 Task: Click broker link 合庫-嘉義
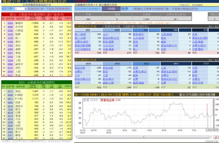[108, 49]
